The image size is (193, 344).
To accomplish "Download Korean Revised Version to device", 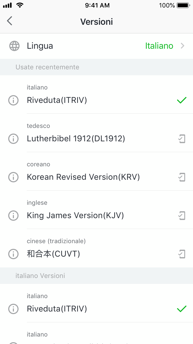I will click(x=182, y=177).
